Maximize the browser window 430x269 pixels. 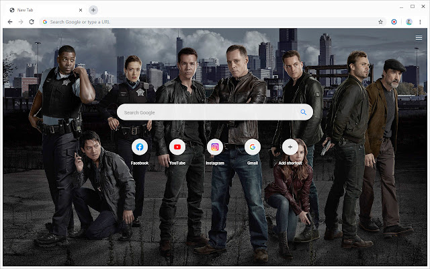pyautogui.click(x=413, y=6)
